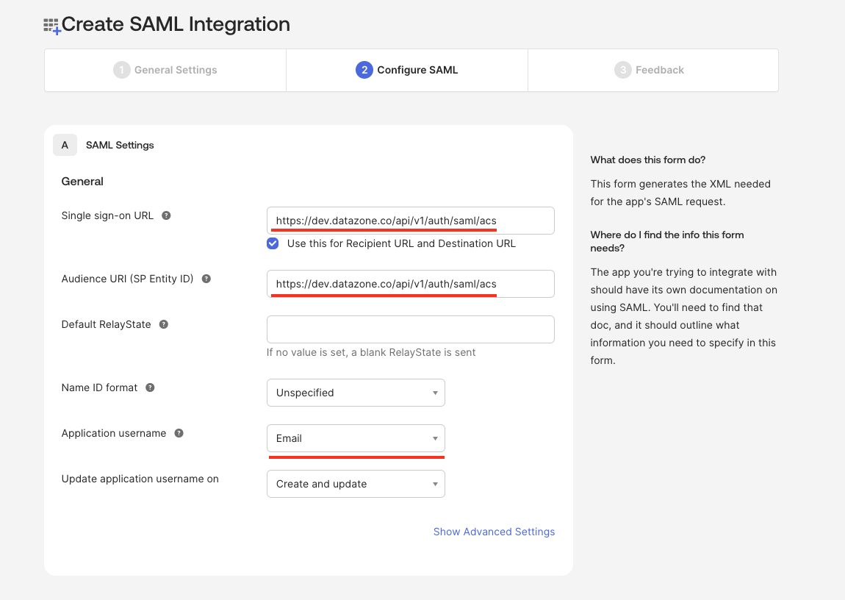Open the 'Update application username on' dropdown
Screen dimensions: 845x600
click(356, 484)
